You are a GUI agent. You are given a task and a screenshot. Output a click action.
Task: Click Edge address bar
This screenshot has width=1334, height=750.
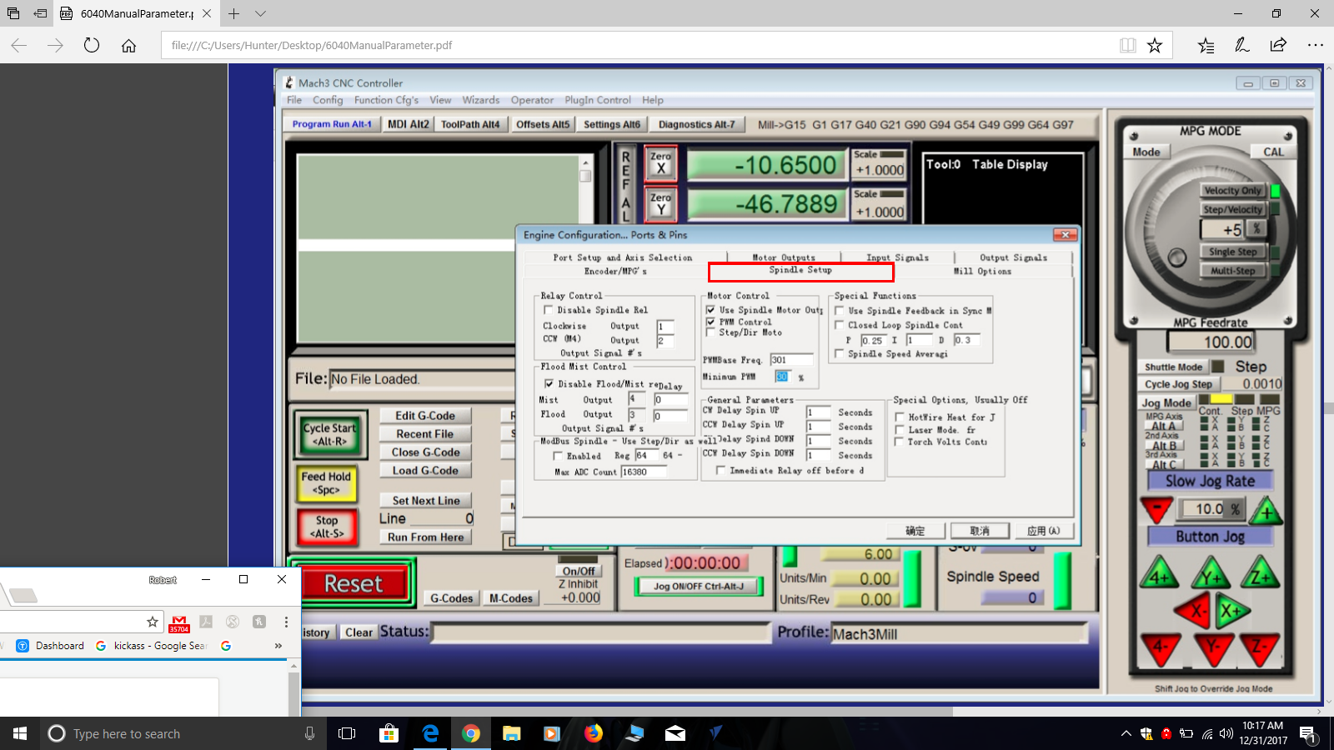click(638, 45)
